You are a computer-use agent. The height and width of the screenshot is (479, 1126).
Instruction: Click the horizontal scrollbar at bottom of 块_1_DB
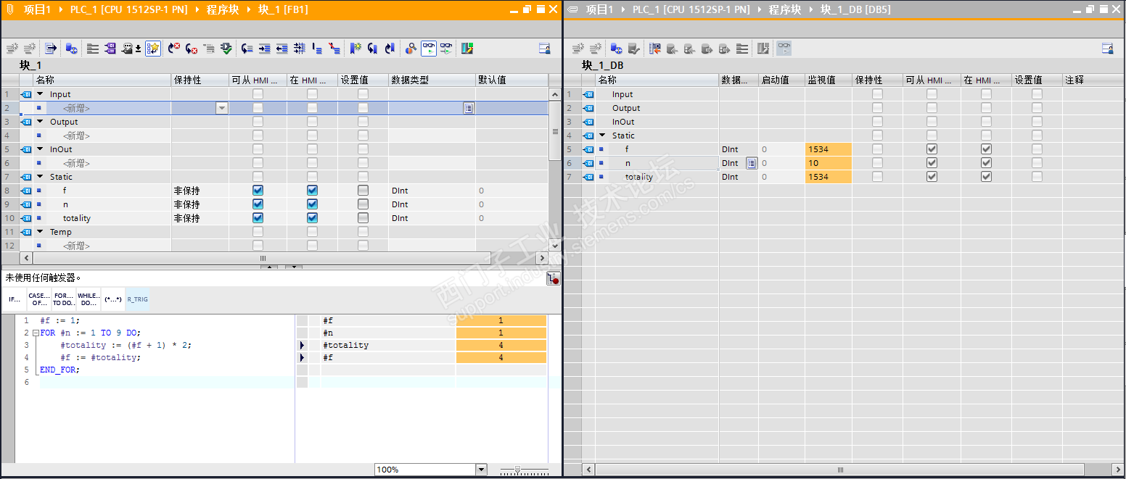[x=842, y=470]
